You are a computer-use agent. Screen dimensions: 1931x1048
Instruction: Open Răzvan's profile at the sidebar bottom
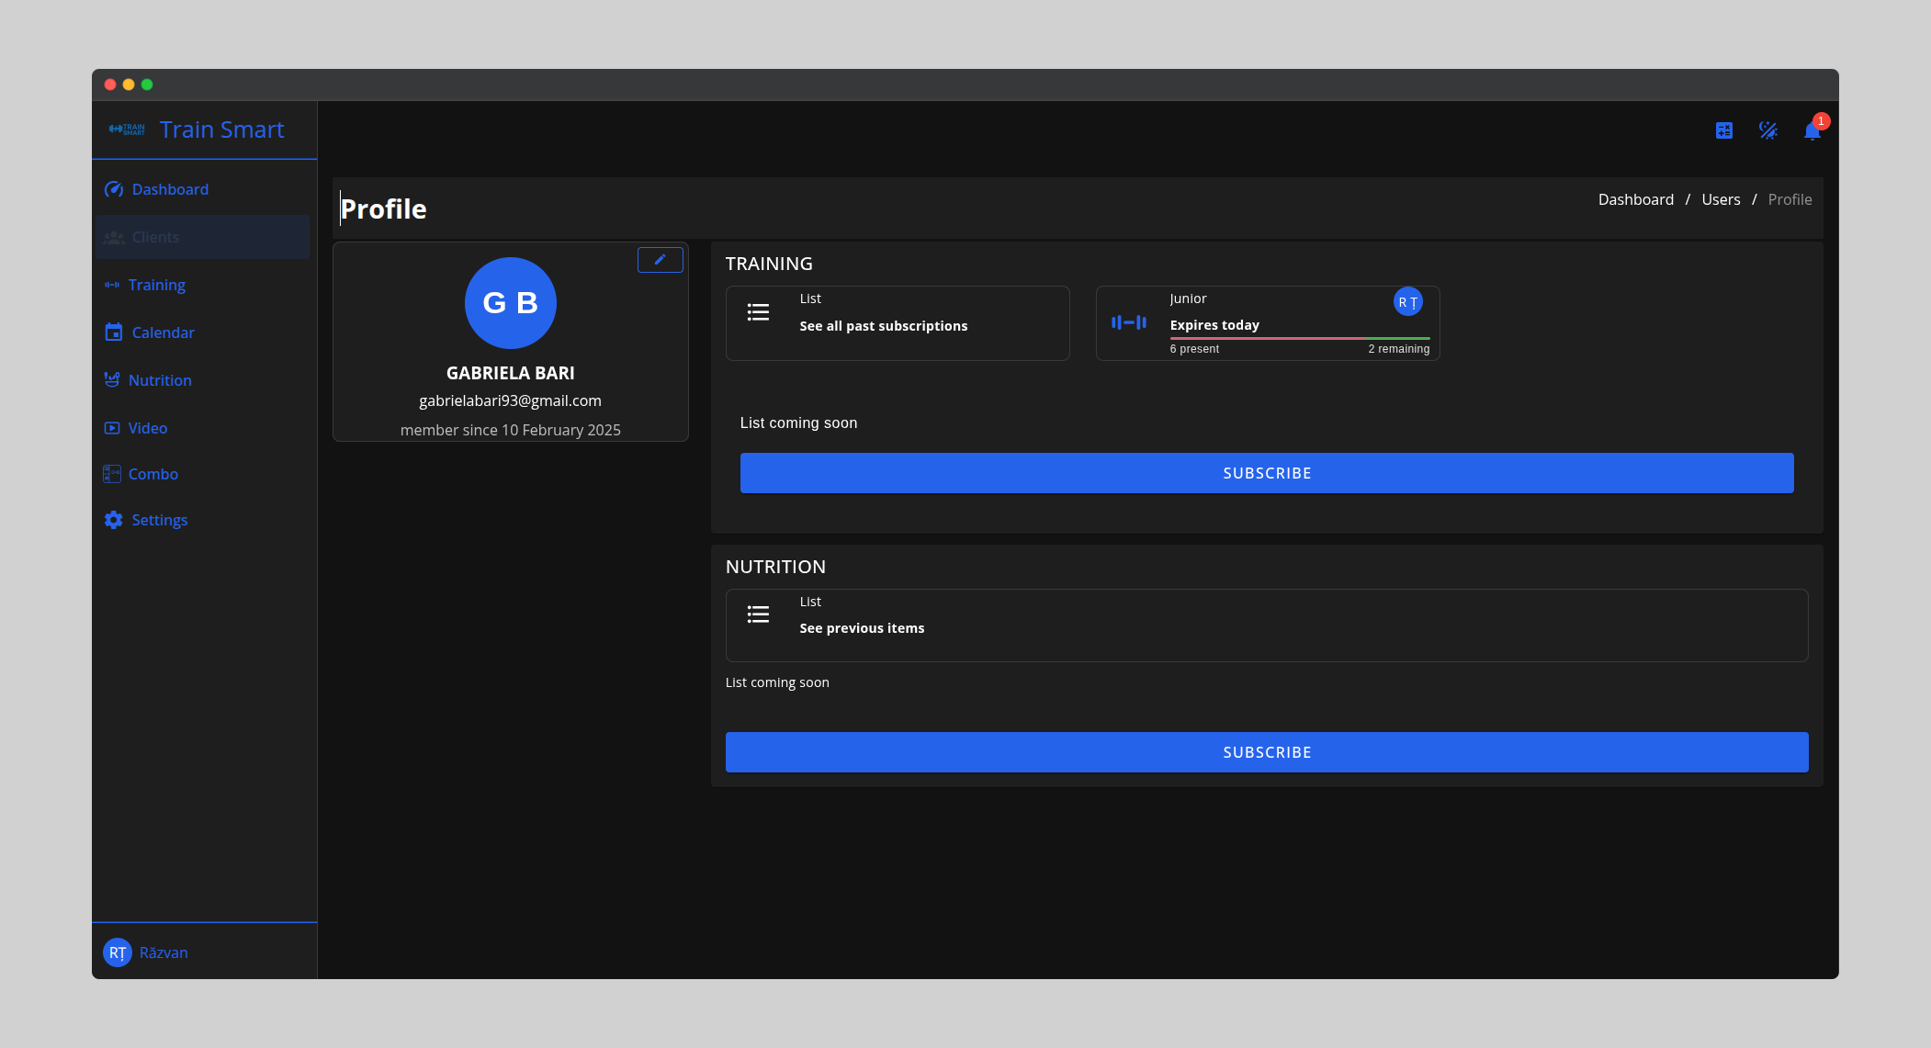coord(149,952)
